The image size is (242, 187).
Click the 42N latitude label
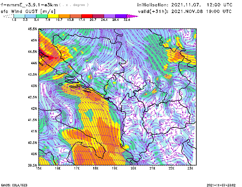tap(34, 108)
